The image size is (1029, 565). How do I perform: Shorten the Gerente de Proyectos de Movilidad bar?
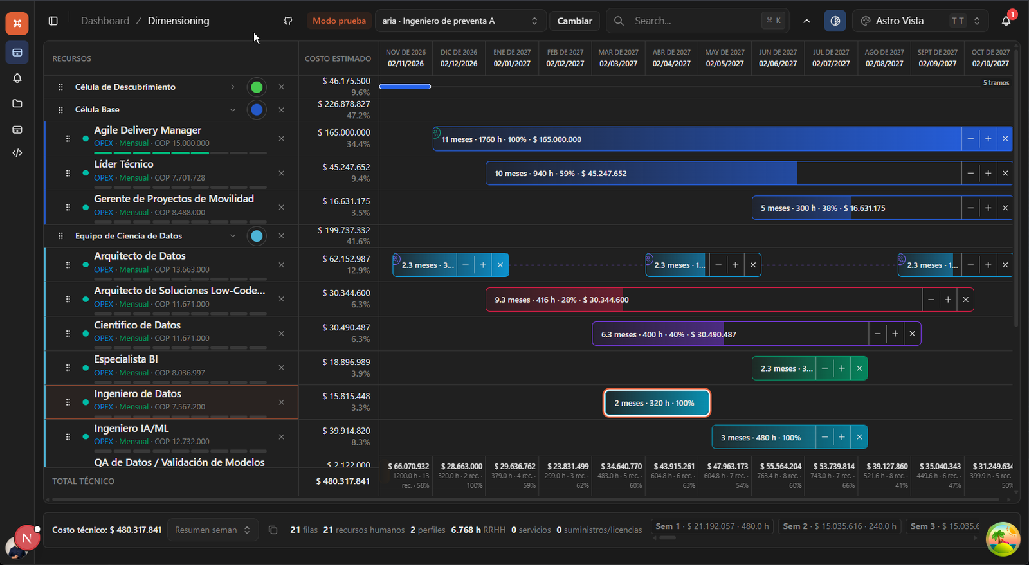[970, 208]
